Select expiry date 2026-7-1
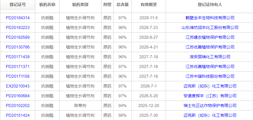The height and width of the screenshot is (120, 253). [x=149, y=86]
